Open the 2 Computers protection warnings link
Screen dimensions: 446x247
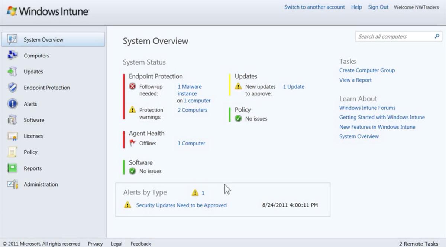193,110
